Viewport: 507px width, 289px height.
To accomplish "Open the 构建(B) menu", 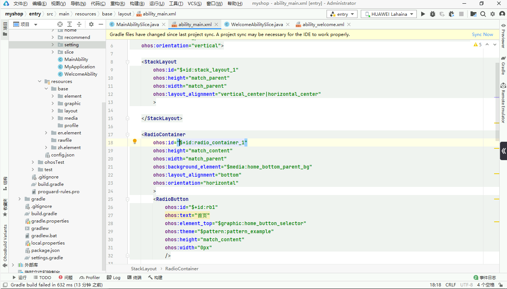I will click(x=137, y=4).
